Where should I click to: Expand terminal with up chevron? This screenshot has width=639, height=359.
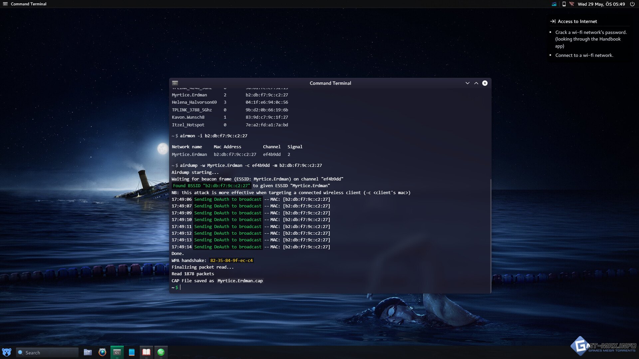pos(476,83)
